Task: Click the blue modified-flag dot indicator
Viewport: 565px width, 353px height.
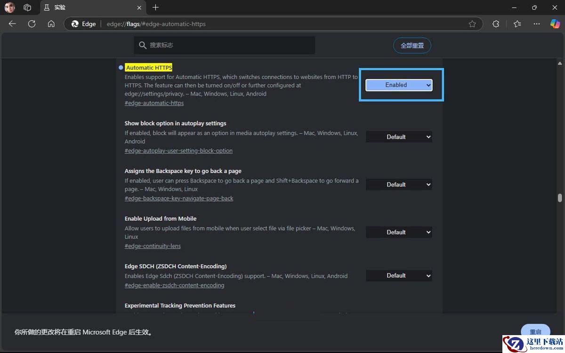Action: pos(121,67)
